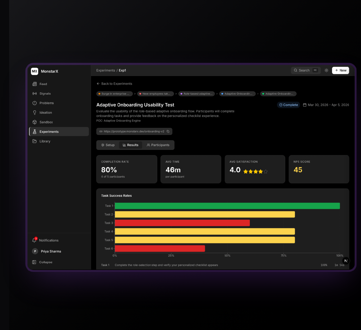Copy the prototype URL icon
Screen dimensions: 361x330
pos(168,131)
